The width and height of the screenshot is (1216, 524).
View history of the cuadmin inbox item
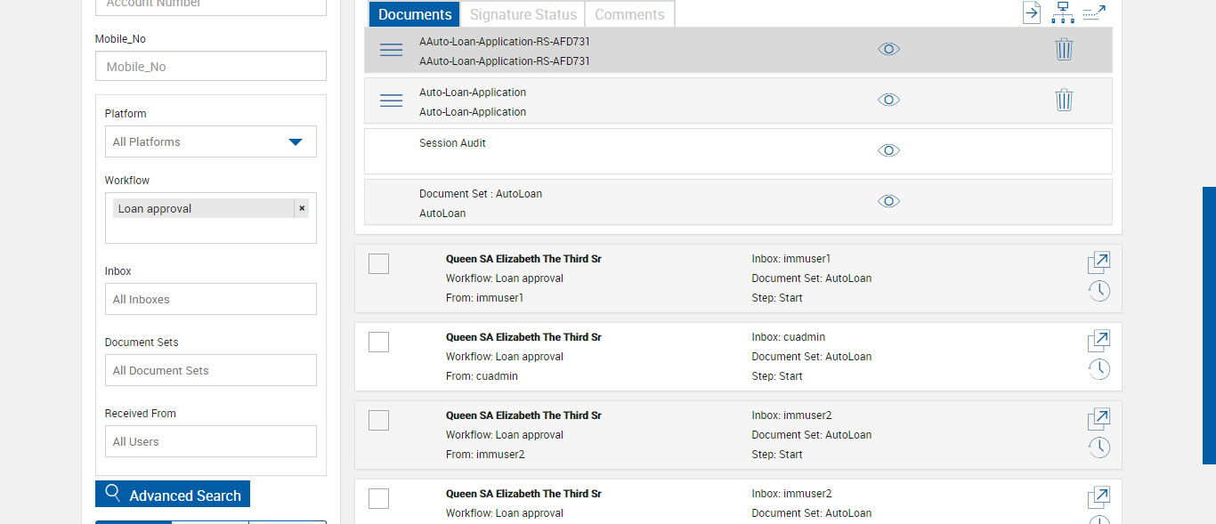tap(1099, 369)
